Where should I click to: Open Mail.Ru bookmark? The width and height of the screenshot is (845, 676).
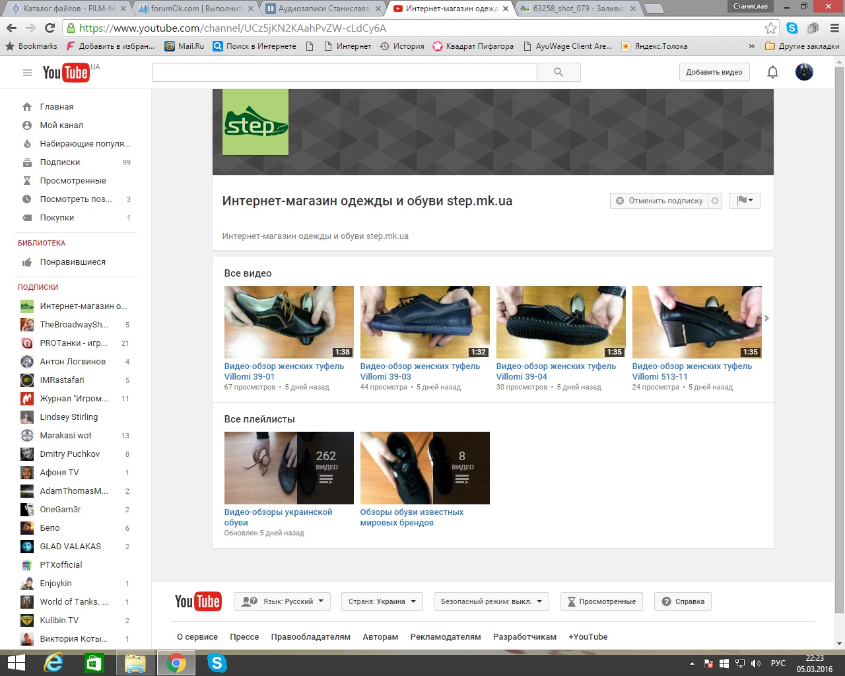184,46
